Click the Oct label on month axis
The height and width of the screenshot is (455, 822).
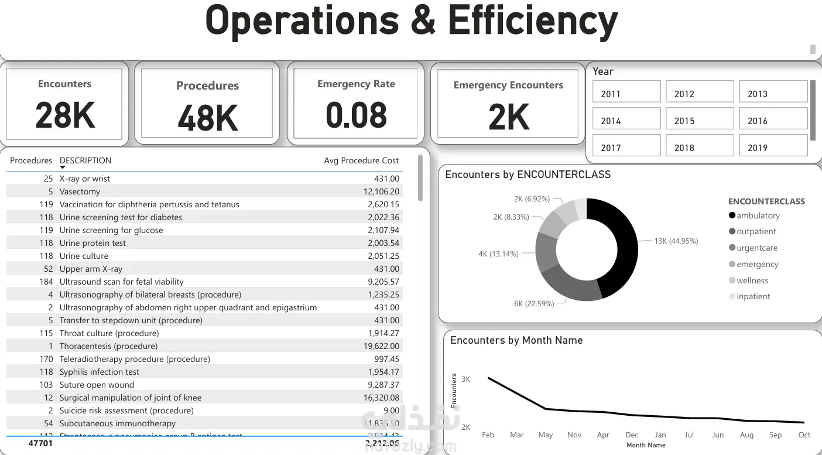pos(804,435)
